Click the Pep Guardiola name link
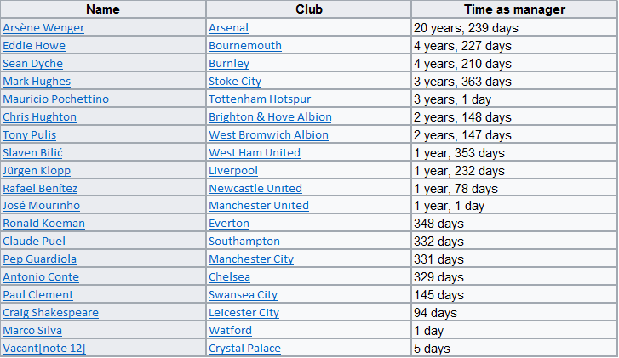 click(39, 259)
